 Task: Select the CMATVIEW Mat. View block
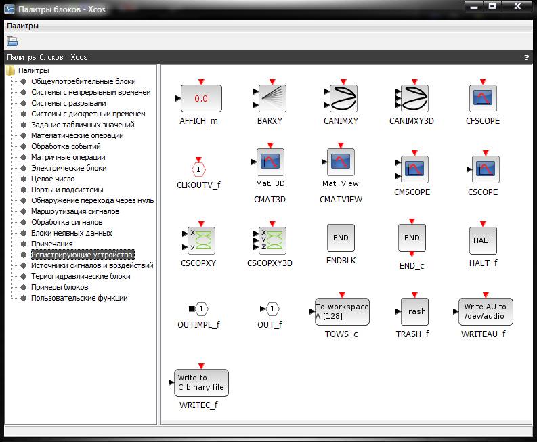[x=341, y=162]
